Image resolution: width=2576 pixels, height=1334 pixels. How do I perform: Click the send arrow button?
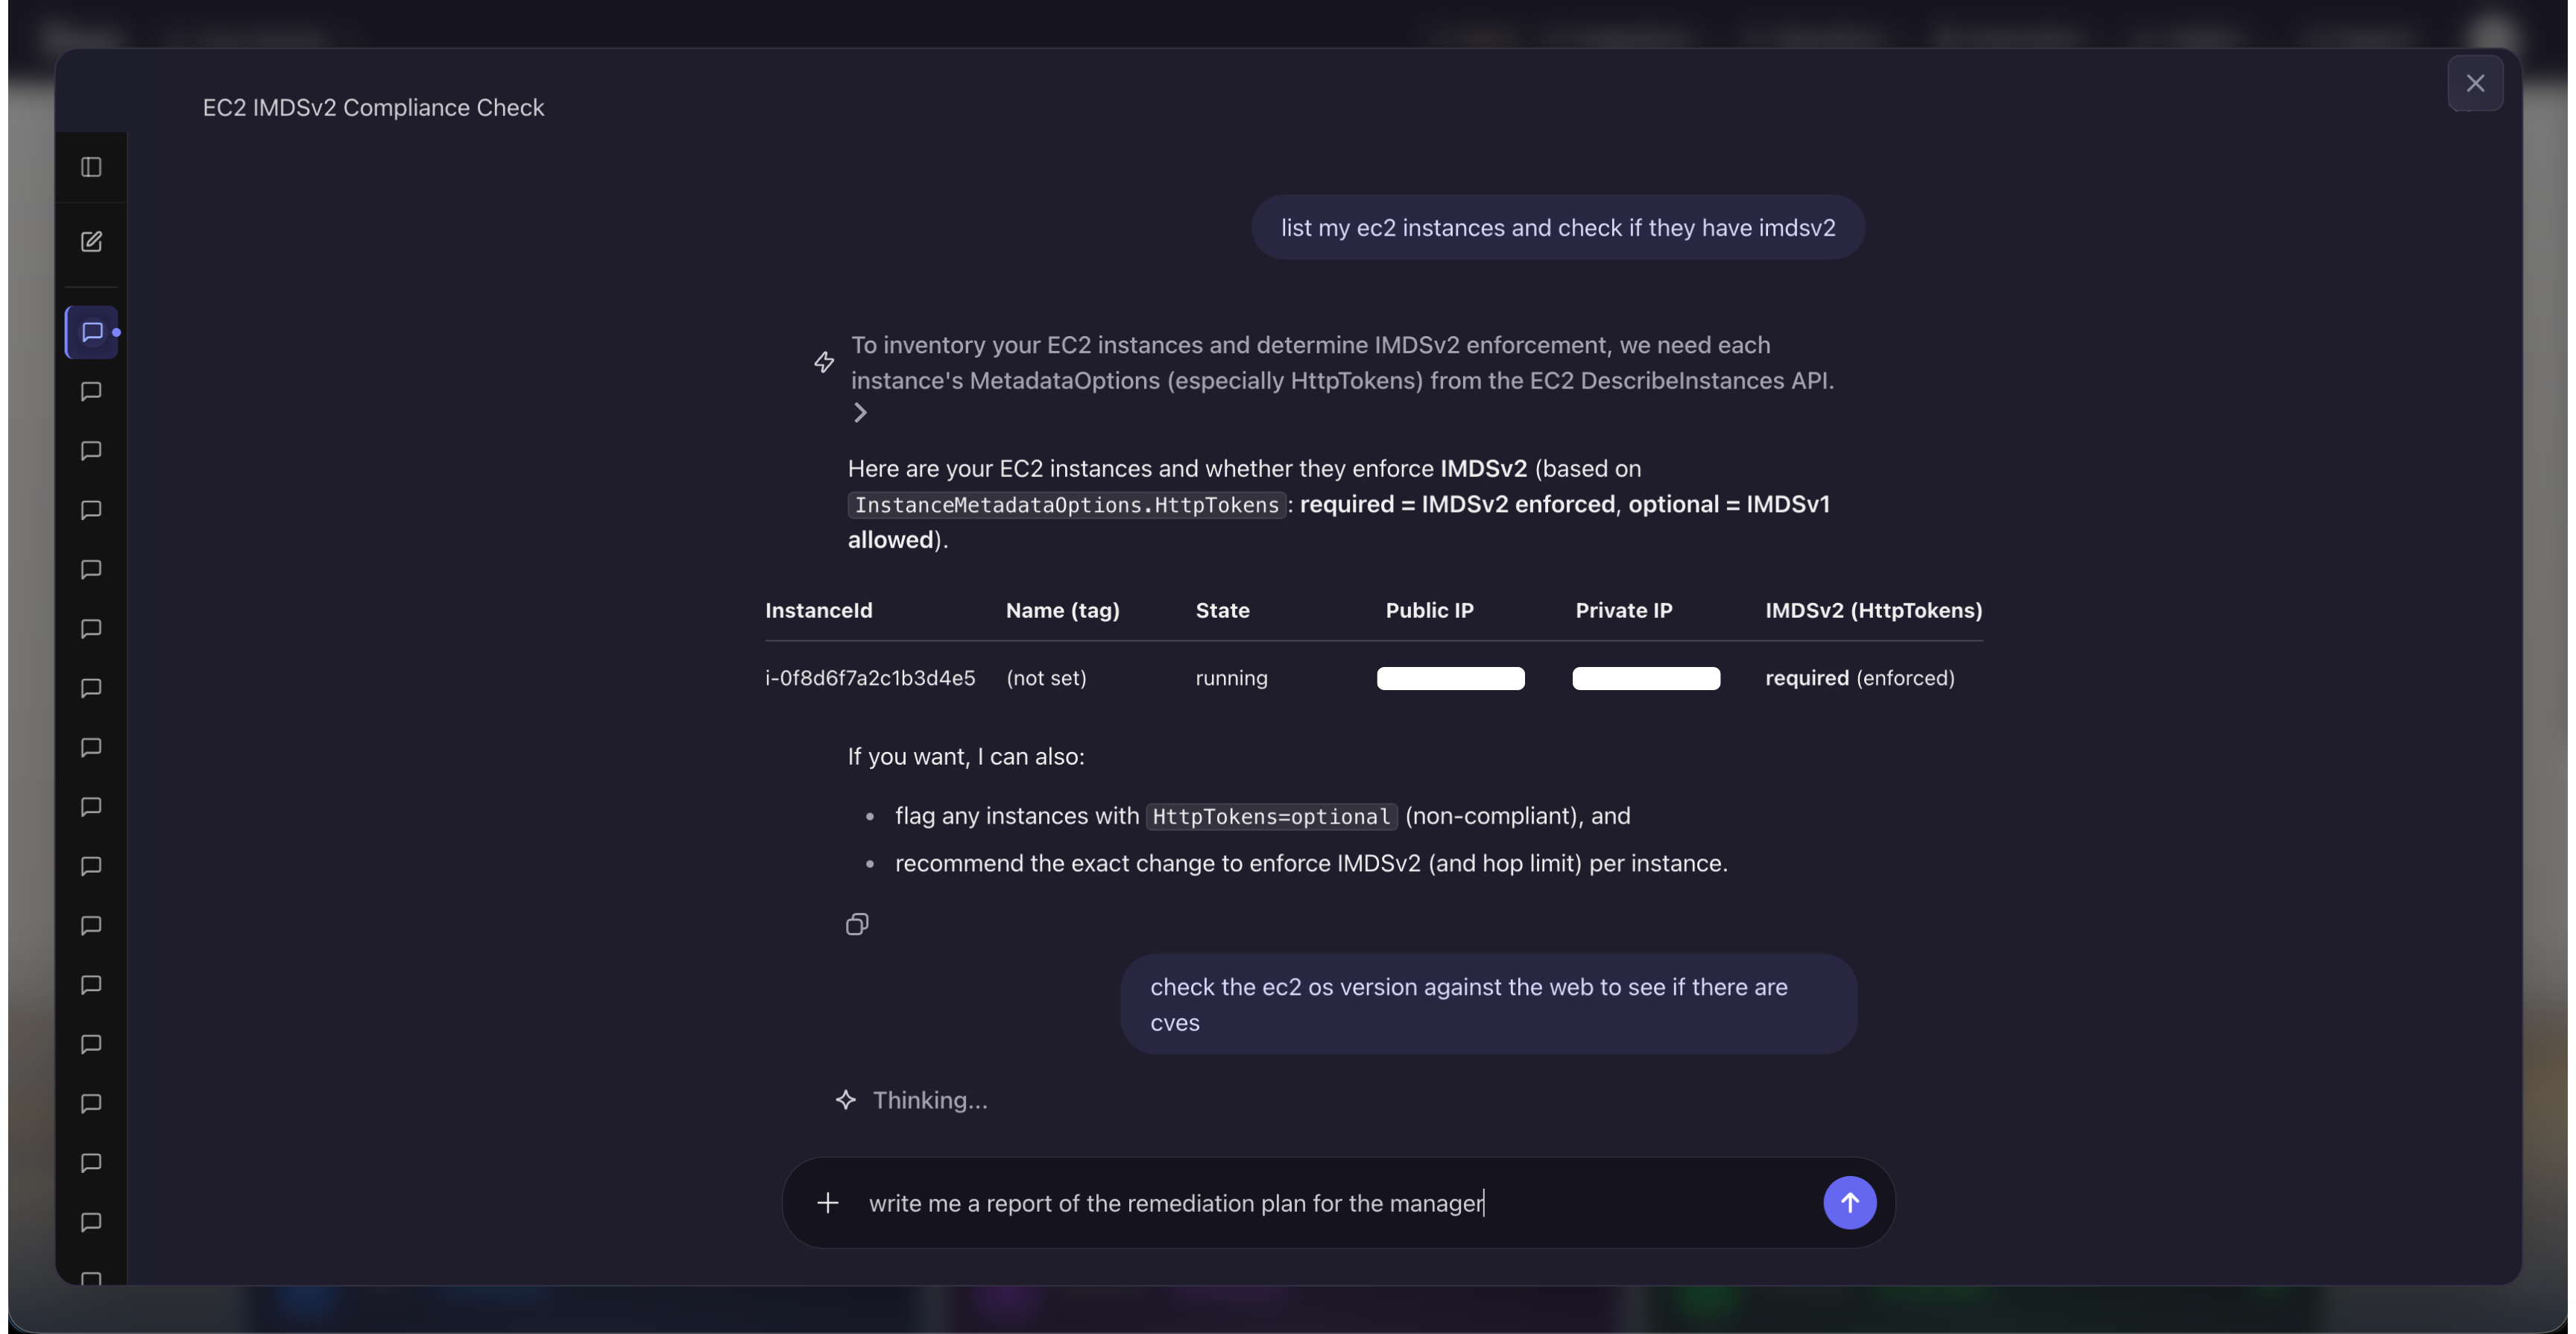(x=1849, y=1202)
